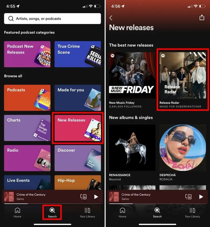
Task: Open the Made for you tile
Action: 78,98
